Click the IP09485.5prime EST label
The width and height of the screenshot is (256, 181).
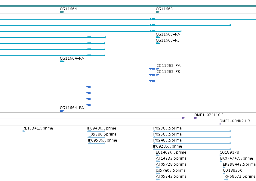167,140
